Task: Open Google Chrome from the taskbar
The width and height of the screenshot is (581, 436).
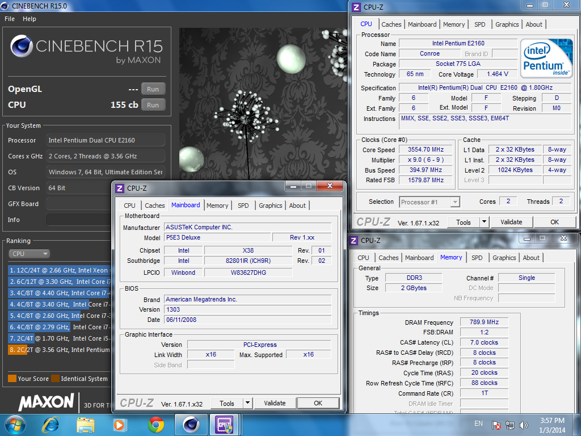Action: (x=155, y=425)
